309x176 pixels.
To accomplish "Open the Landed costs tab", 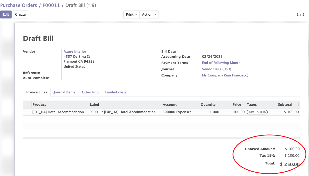I will click(115, 92).
